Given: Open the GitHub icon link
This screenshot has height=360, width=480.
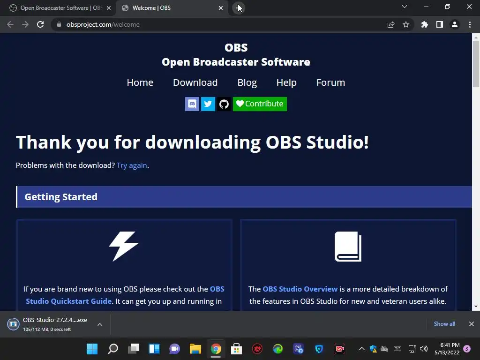Looking at the screenshot, I should pyautogui.click(x=224, y=104).
